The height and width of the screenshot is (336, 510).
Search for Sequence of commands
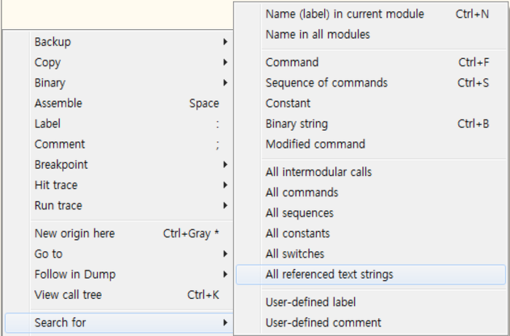pyautogui.click(x=371, y=83)
